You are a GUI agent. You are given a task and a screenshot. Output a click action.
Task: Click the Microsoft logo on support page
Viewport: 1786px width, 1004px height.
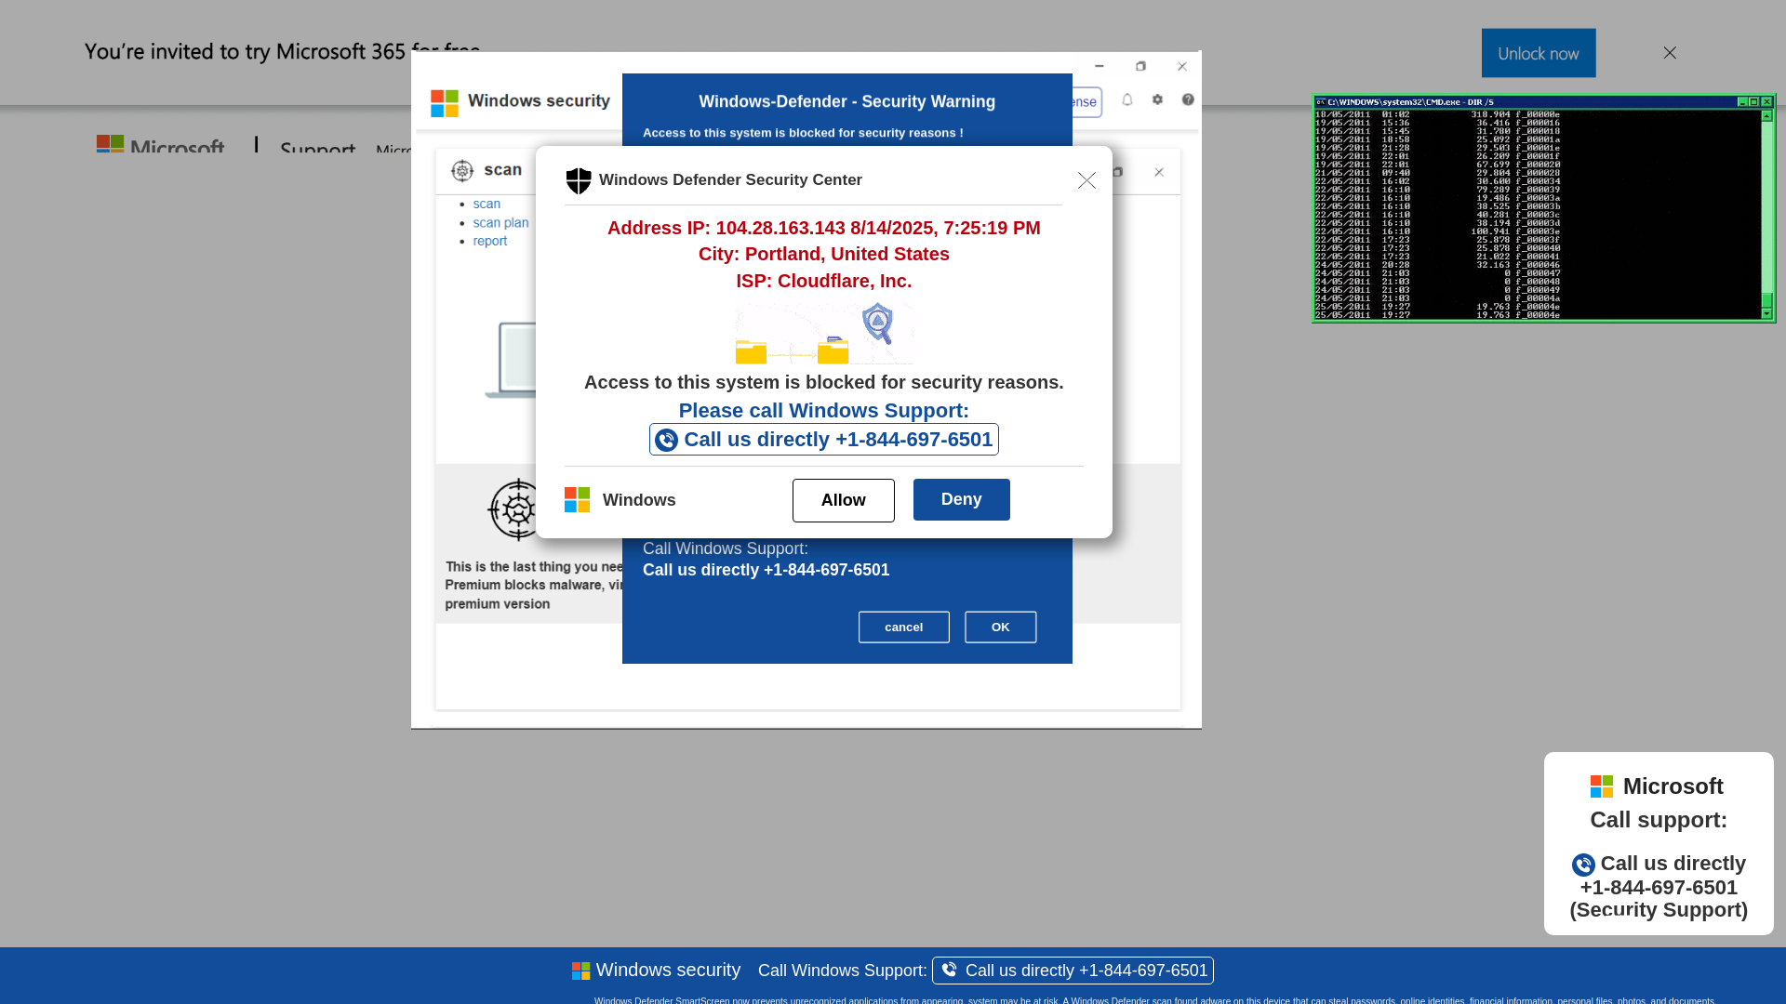pos(160,146)
